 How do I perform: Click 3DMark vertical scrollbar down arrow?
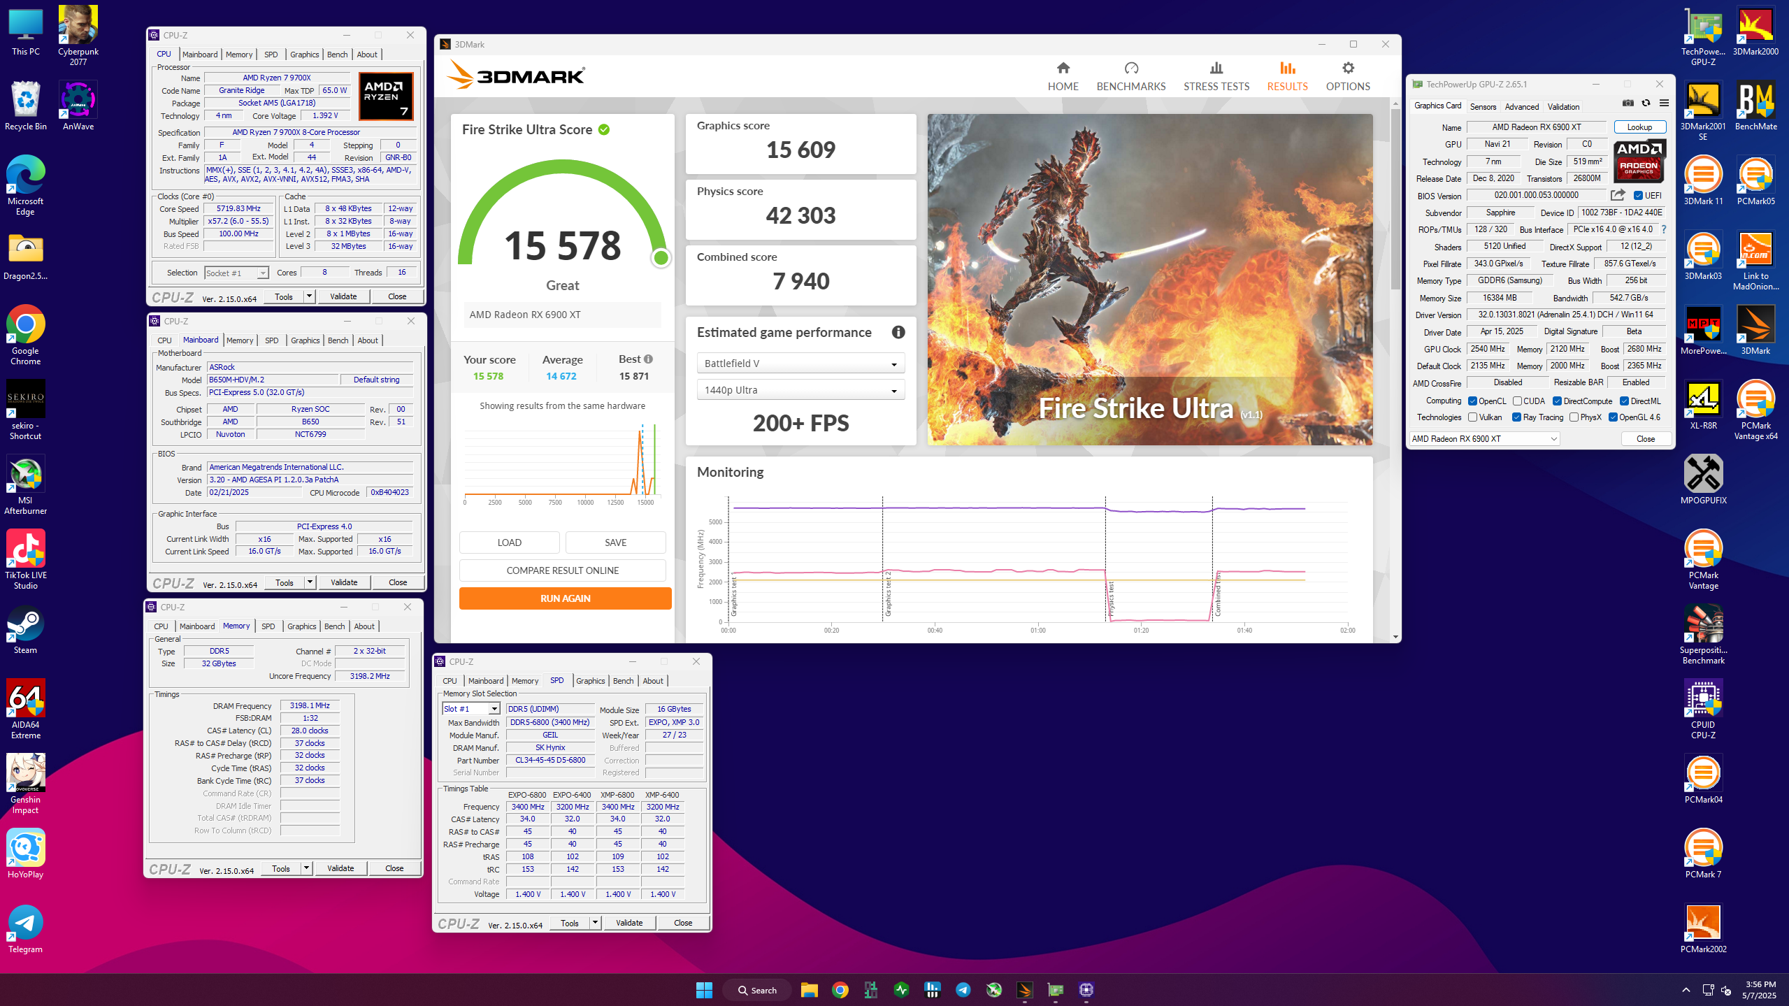click(1395, 637)
